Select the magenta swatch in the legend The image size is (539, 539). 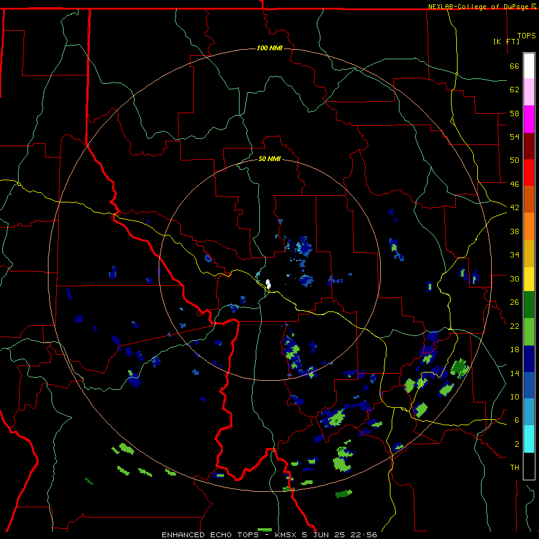coord(529,119)
